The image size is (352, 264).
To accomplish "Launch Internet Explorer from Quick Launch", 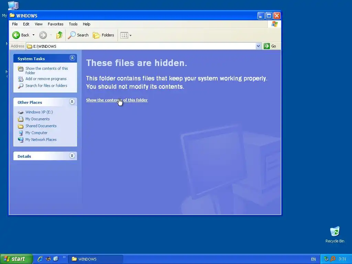I will point(40,259).
